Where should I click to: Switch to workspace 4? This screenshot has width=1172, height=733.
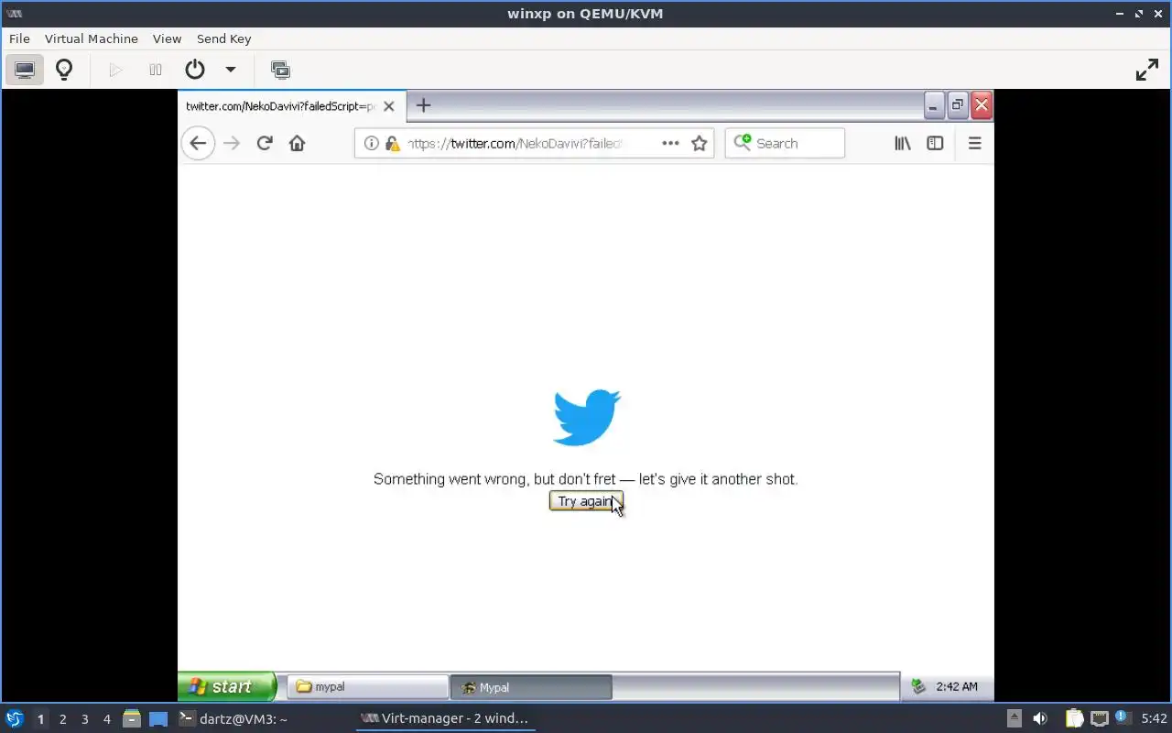click(x=106, y=719)
